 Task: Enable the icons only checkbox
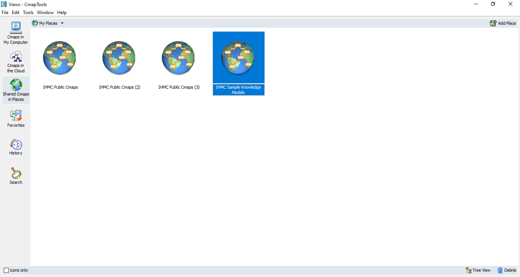click(6, 270)
